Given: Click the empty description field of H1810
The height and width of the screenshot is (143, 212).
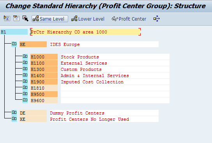Looking at the screenshot, I should pos(115,88).
